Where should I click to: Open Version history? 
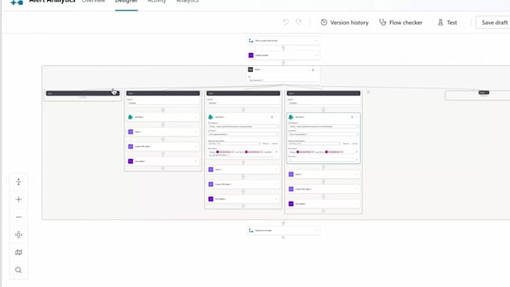345,22
